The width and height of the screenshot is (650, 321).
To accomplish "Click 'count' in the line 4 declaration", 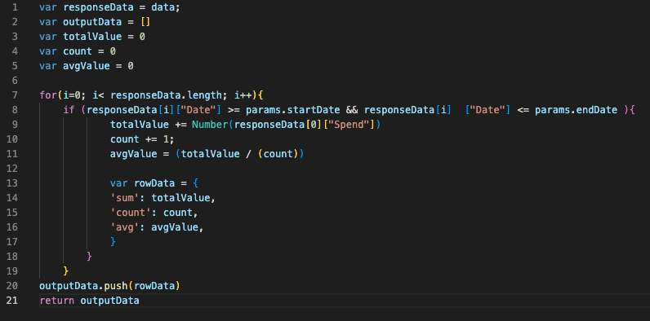I will (x=78, y=51).
